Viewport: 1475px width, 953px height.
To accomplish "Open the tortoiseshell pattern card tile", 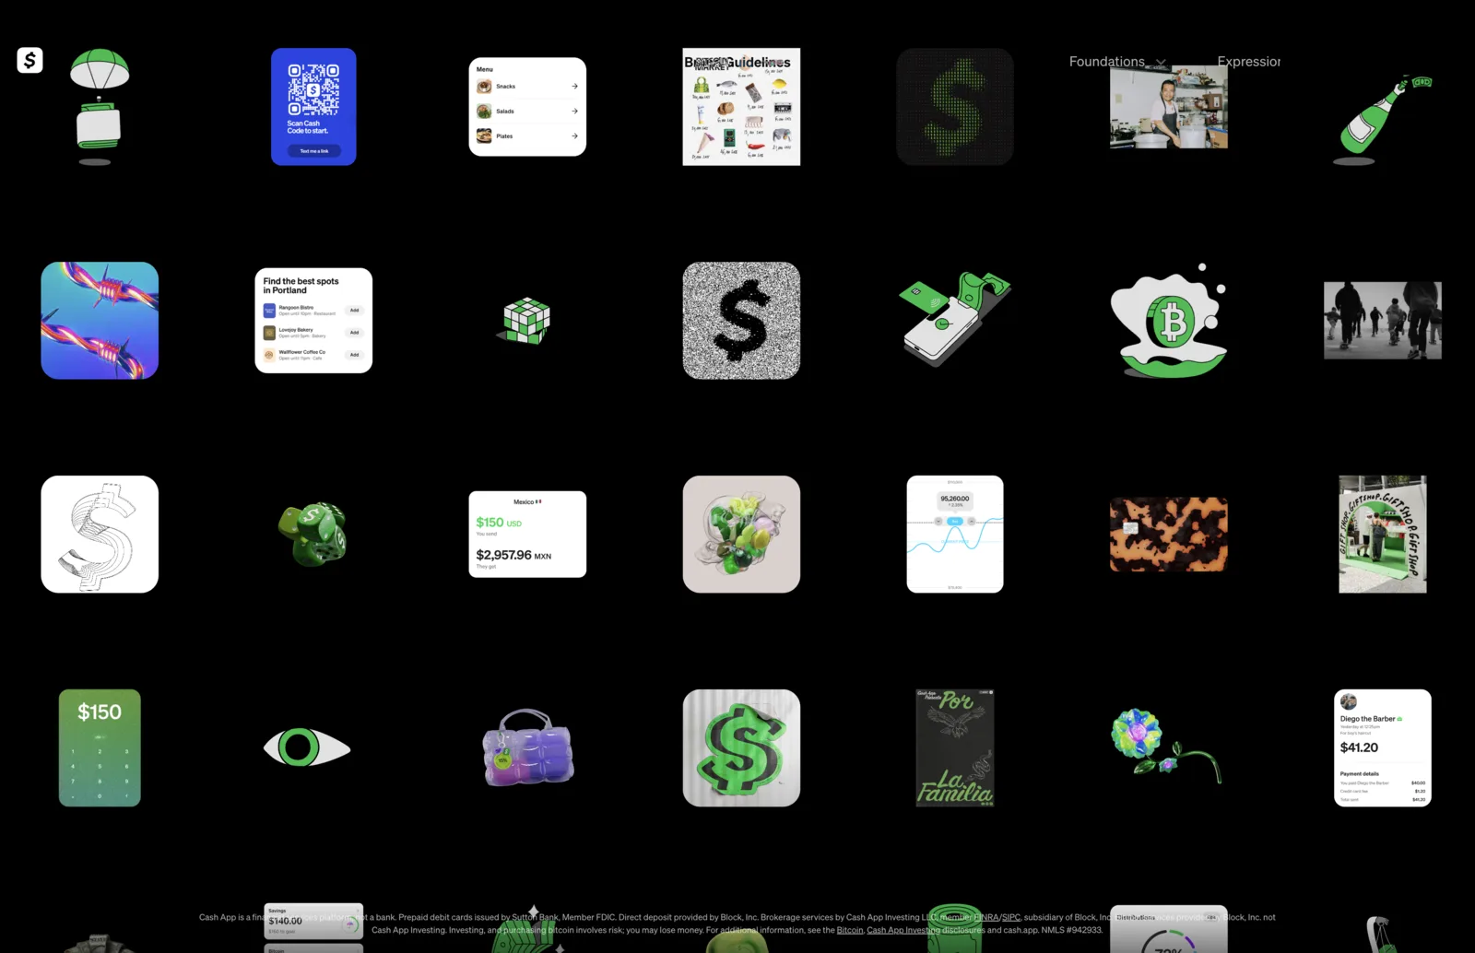I will click(x=1169, y=535).
